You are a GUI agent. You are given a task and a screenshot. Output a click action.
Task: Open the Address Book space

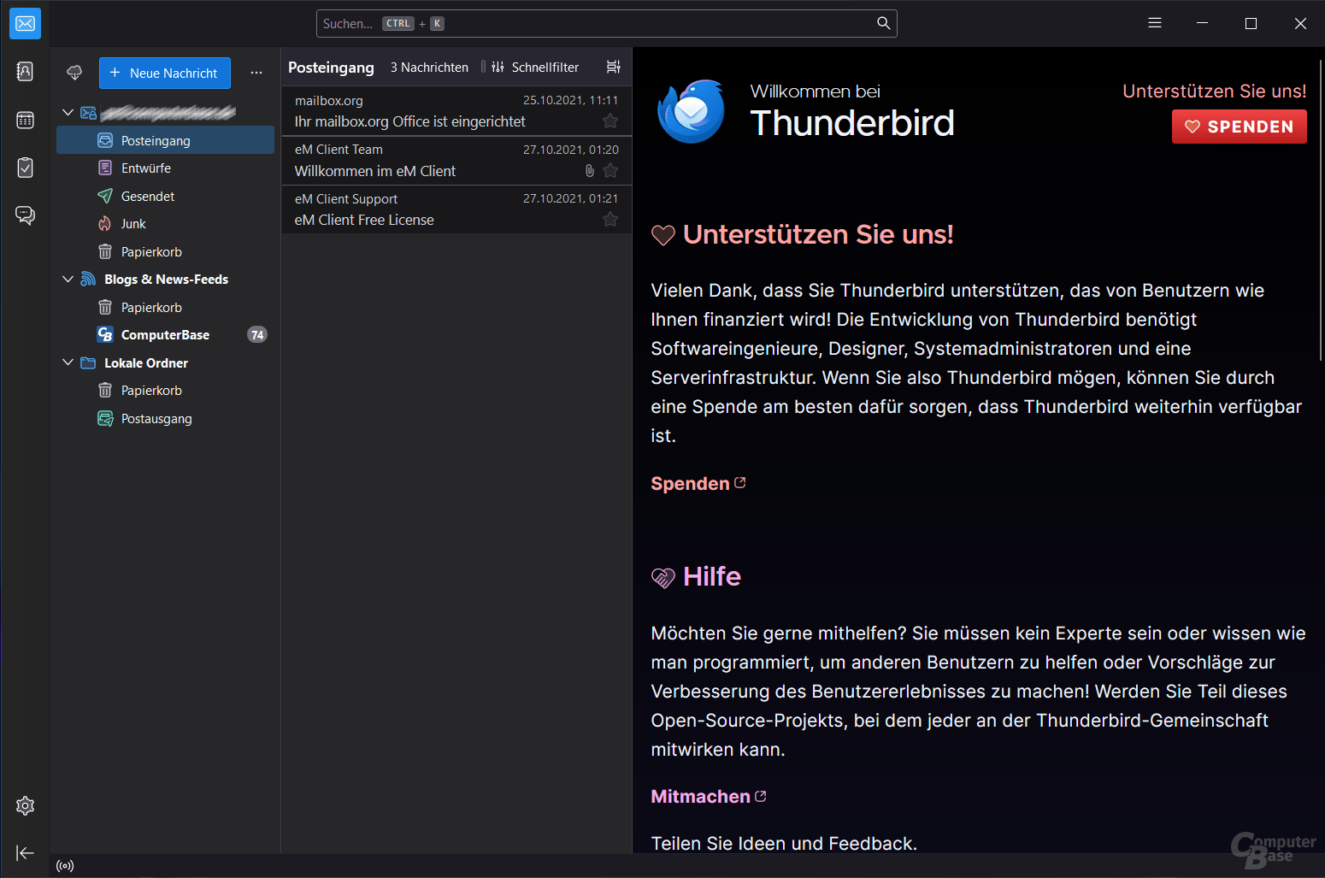25,71
